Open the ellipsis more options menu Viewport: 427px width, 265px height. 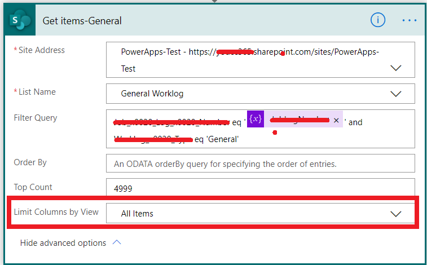pyautogui.click(x=409, y=20)
